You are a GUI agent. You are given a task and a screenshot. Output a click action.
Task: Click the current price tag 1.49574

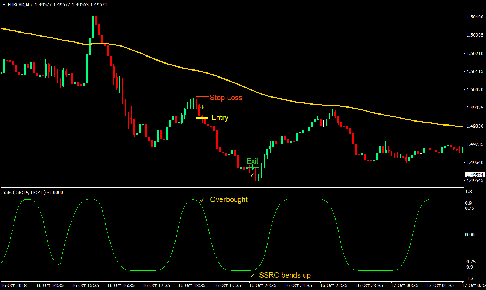click(x=475, y=175)
